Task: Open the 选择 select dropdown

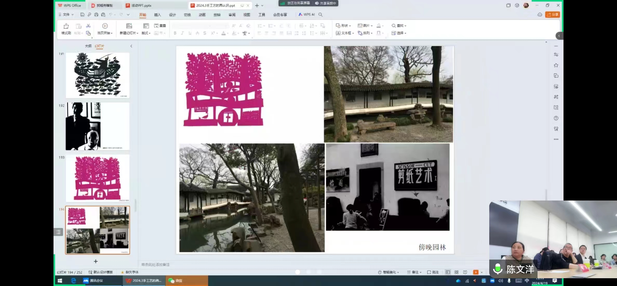Action: pyautogui.click(x=399, y=33)
